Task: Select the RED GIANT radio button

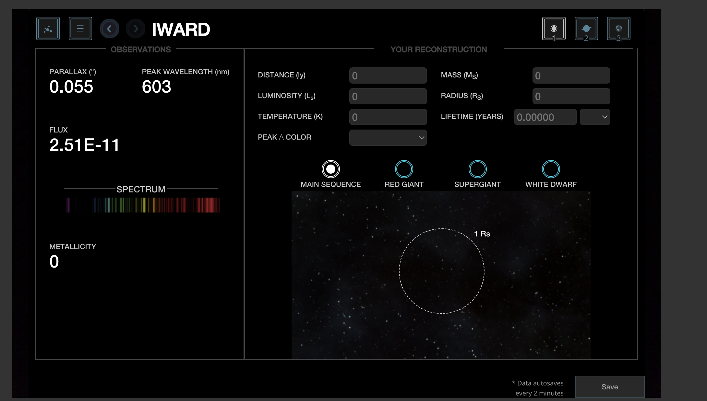Action: (x=404, y=169)
